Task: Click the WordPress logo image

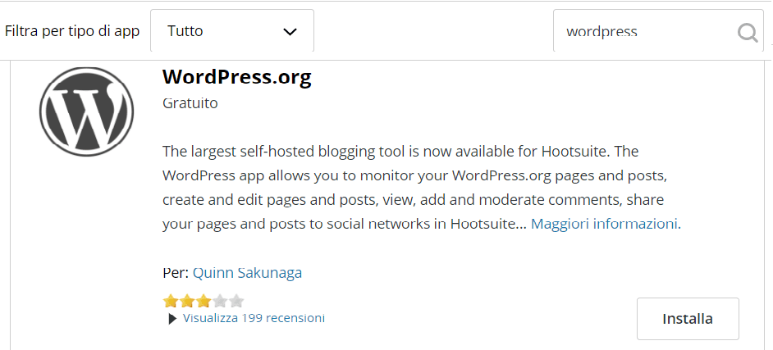Action: (86, 111)
